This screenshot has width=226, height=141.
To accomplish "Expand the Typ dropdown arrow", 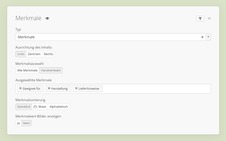I will [x=208, y=37].
